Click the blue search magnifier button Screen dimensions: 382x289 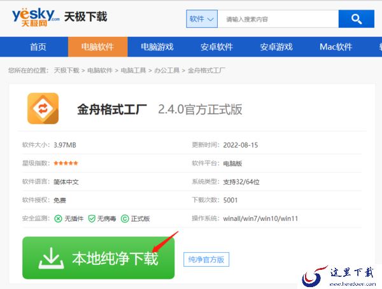[x=356, y=18]
